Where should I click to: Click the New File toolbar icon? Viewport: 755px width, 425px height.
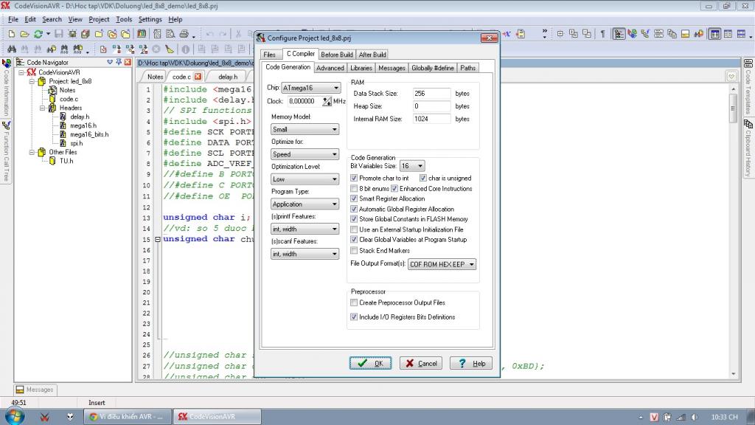(x=13, y=34)
